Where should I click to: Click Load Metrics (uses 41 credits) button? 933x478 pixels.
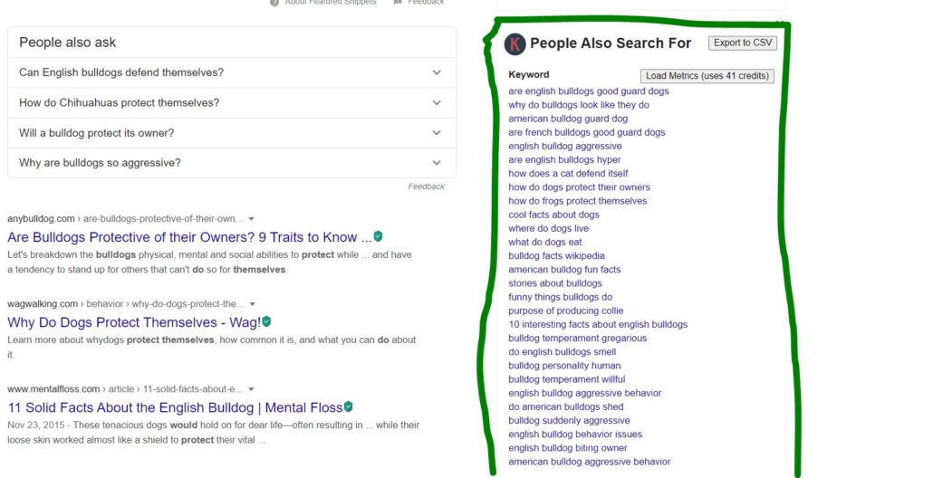pyautogui.click(x=707, y=75)
